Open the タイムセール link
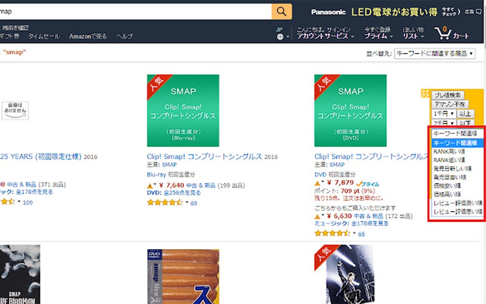486x304 pixels. [x=44, y=36]
